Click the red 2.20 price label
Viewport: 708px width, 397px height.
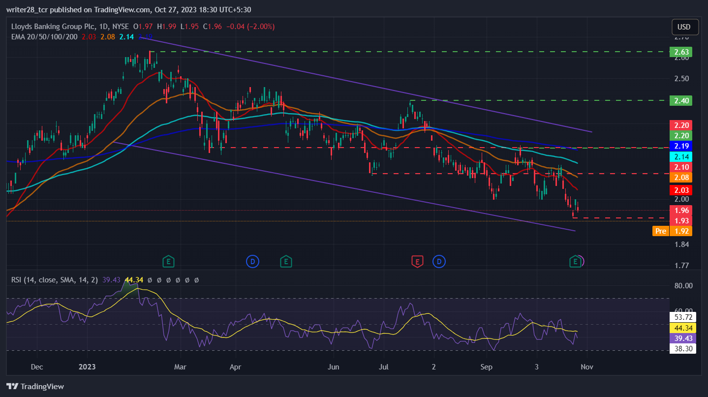681,125
